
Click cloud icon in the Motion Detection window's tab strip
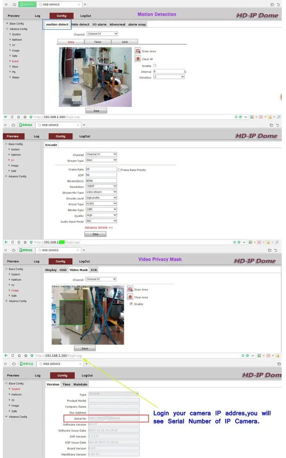[x=14, y=5]
